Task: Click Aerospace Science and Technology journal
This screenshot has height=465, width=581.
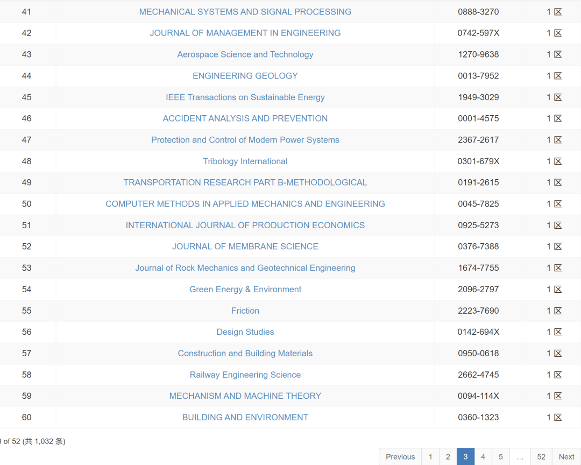Action: [x=245, y=54]
